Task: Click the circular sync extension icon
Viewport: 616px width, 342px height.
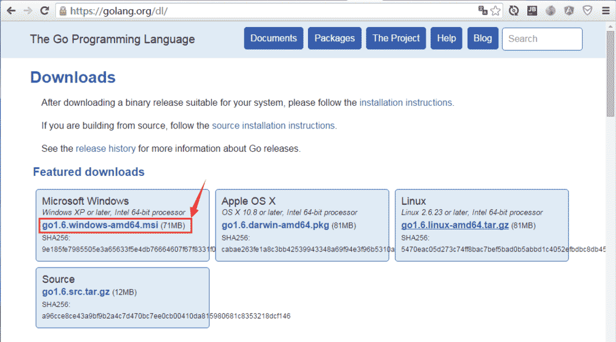Action: [514, 10]
